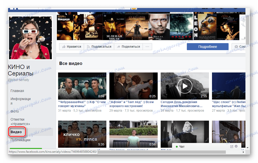Viewport: 258px width, 163px height.
Task: Open the three-dots more actions menu
Action: 147,47
